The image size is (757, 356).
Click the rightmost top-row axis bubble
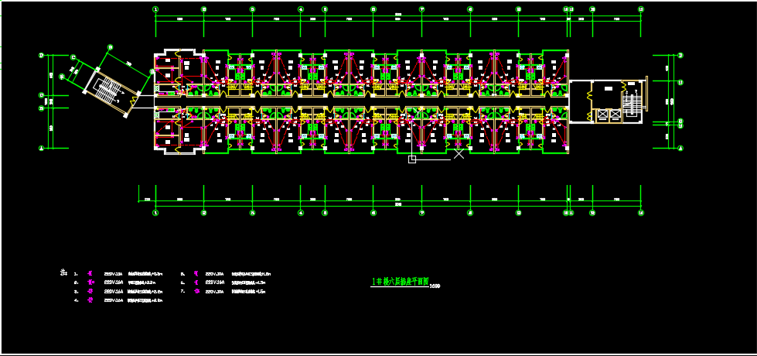pyautogui.click(x=641, y=9)
